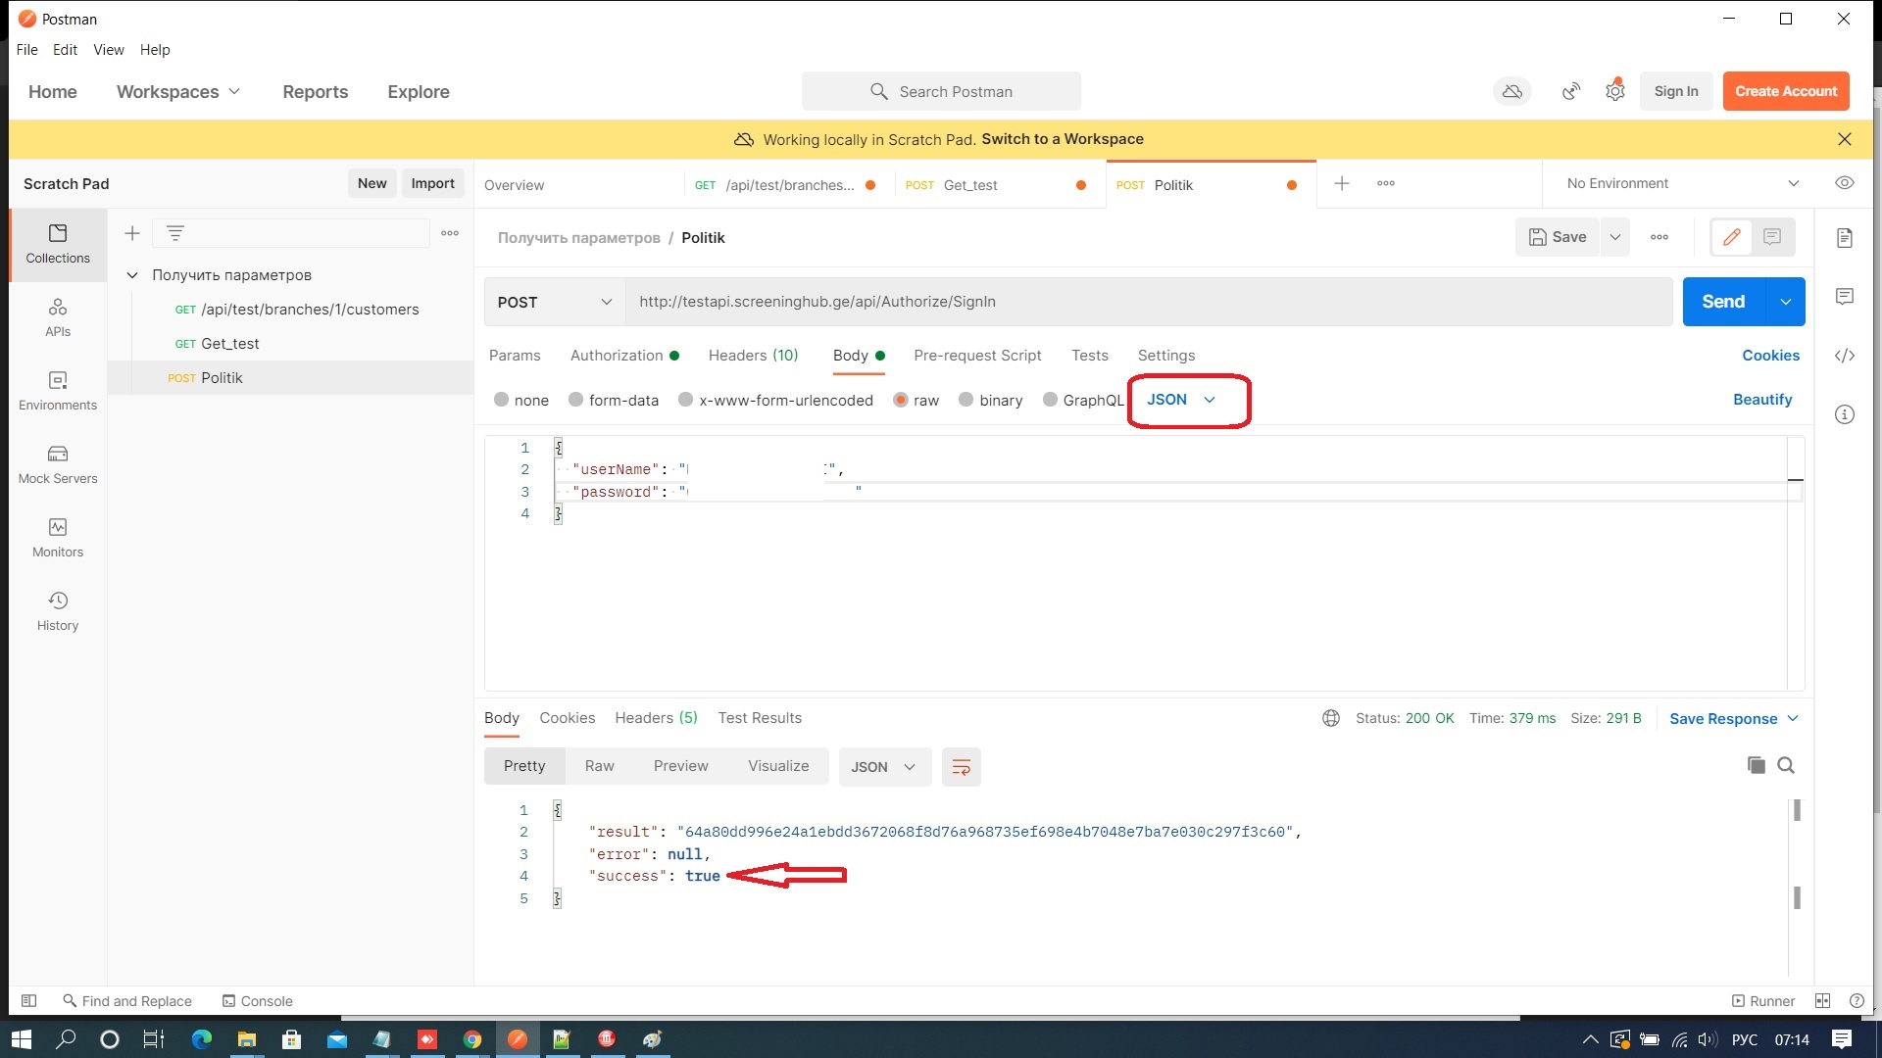This screenshot has width=1882, height=1058.
Task: Toggle response line wrap icon
Action: [x=962, y=767]
